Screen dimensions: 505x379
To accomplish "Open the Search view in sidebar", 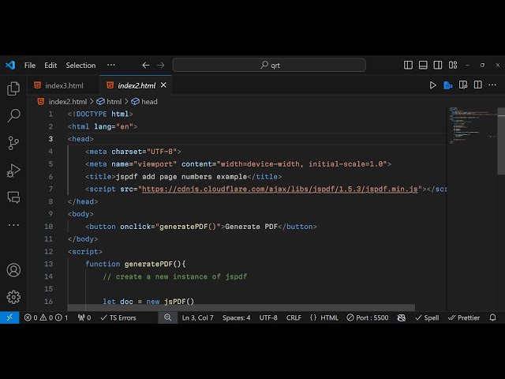I will click(13, 116).
